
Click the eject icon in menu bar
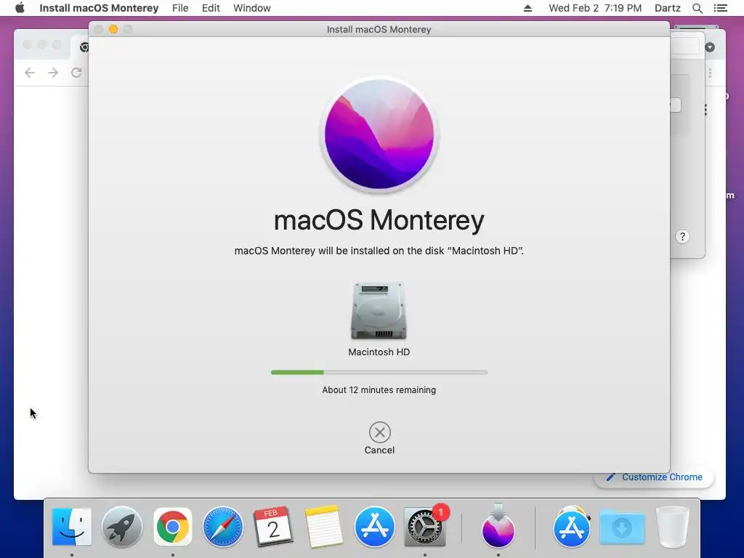(527, 8)
